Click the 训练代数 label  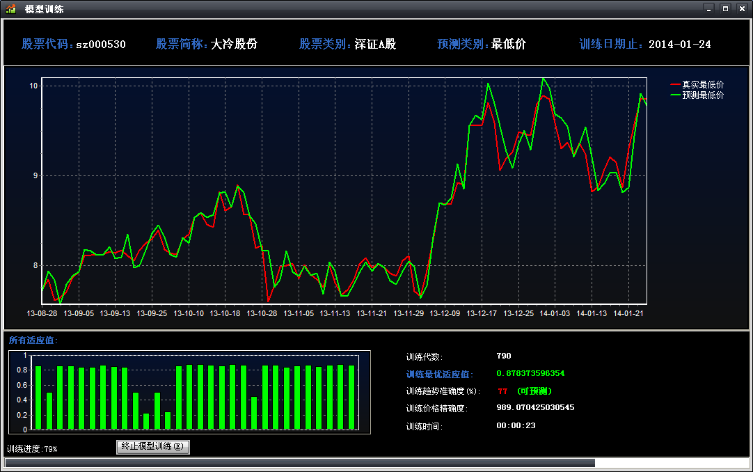(425, 356)
